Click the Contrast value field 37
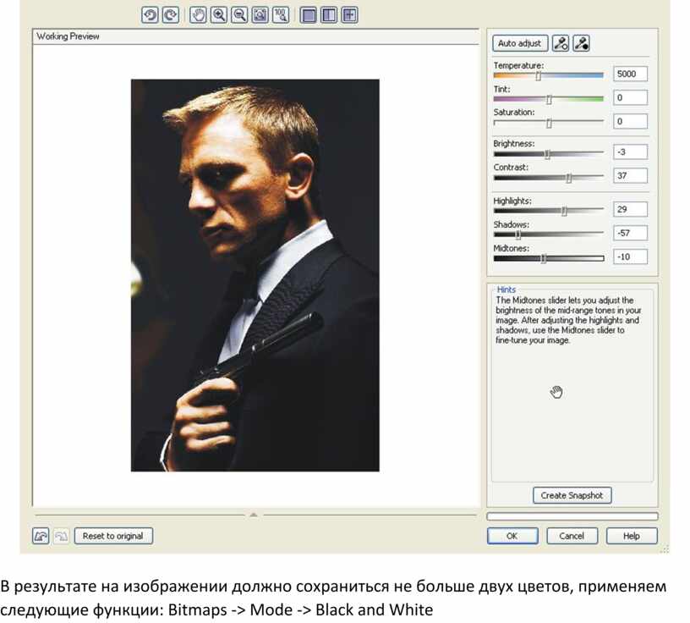The width and height of the screenshot is (690, 623). (631, 175)
